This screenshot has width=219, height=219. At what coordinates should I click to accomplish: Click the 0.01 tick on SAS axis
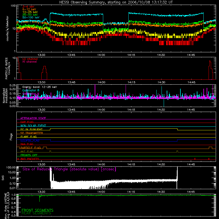(13, 188)
